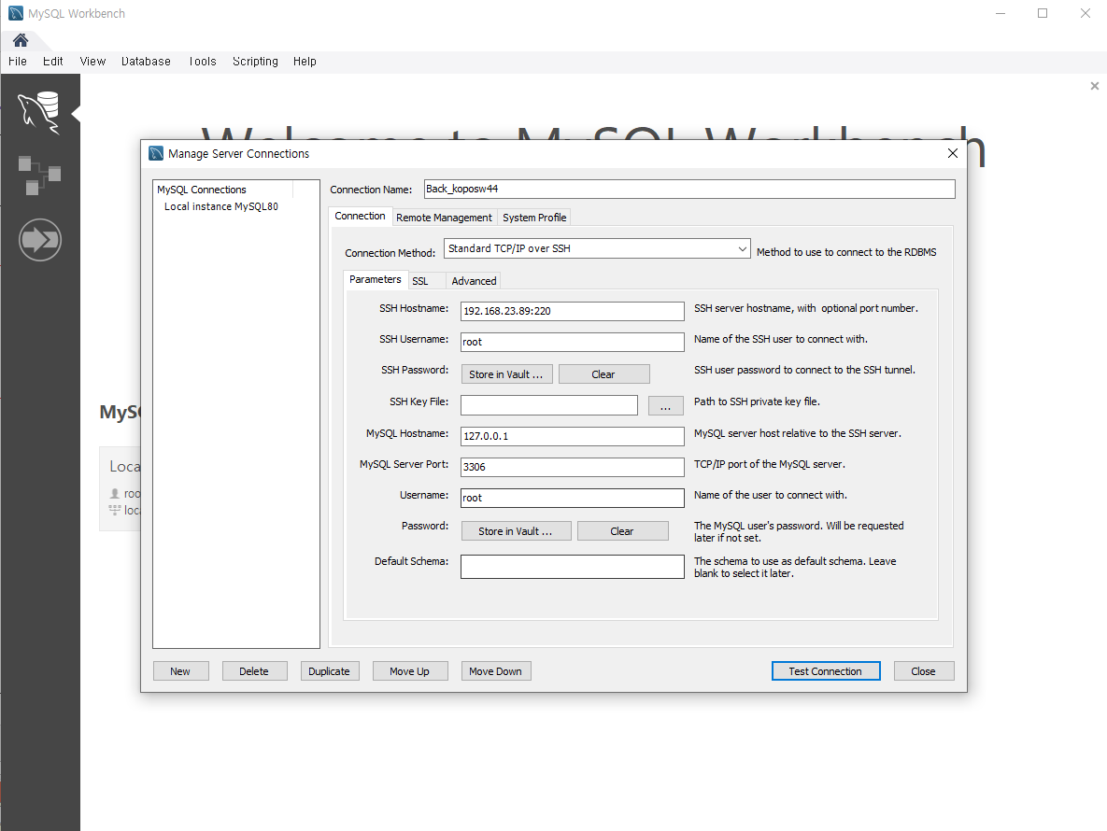Click the Close button in dialog

click(924, 670)
